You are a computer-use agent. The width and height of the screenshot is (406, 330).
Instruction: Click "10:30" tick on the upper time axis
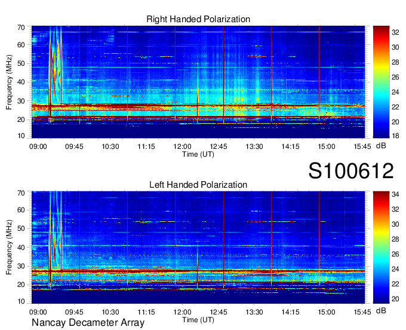point(110,146)
